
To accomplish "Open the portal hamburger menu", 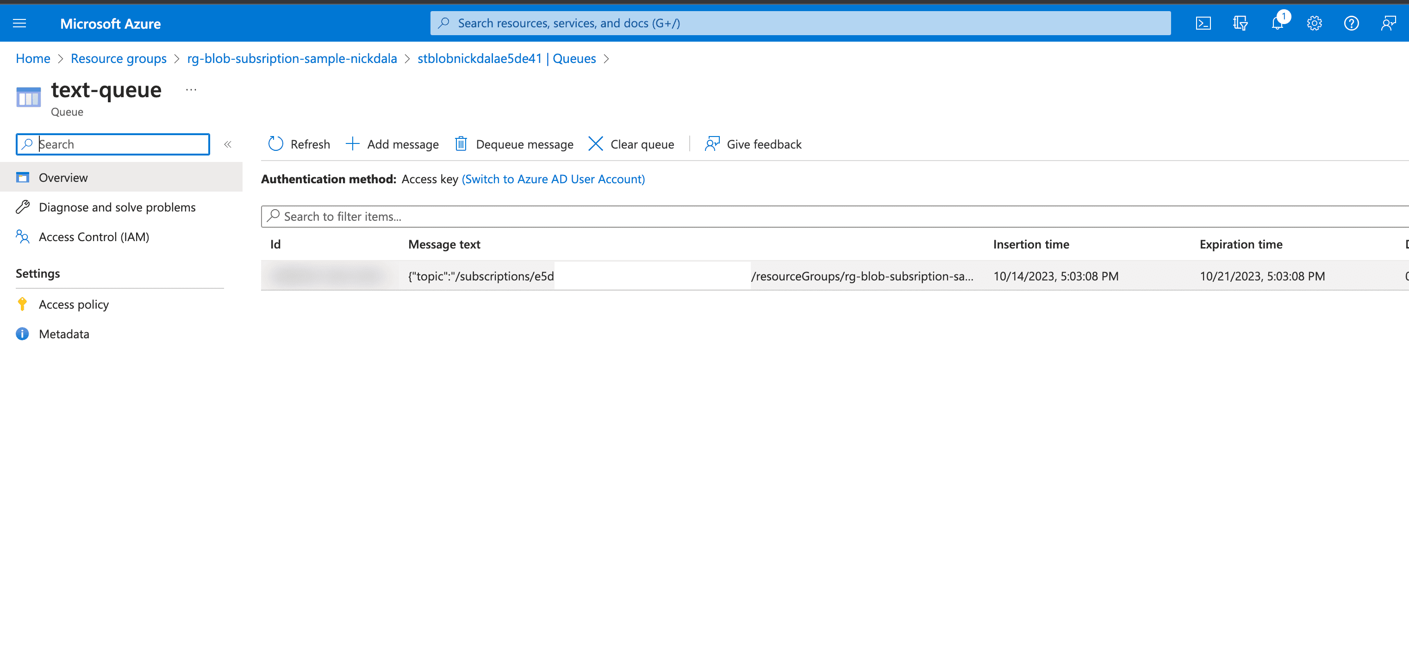I will click(20, 23).
